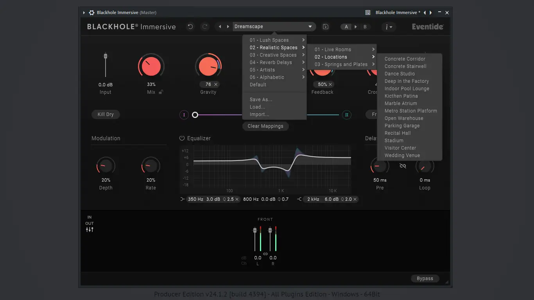This screenshot has width=534, height=300.
Task: Open the Dreamscape preset dropdown
Action: [x=274, y=27]
